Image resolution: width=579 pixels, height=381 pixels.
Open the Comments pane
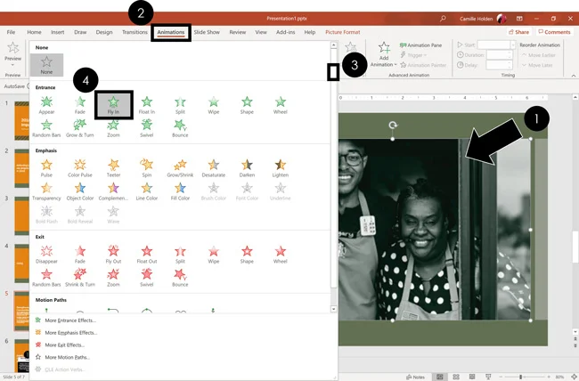click(555, 32)
